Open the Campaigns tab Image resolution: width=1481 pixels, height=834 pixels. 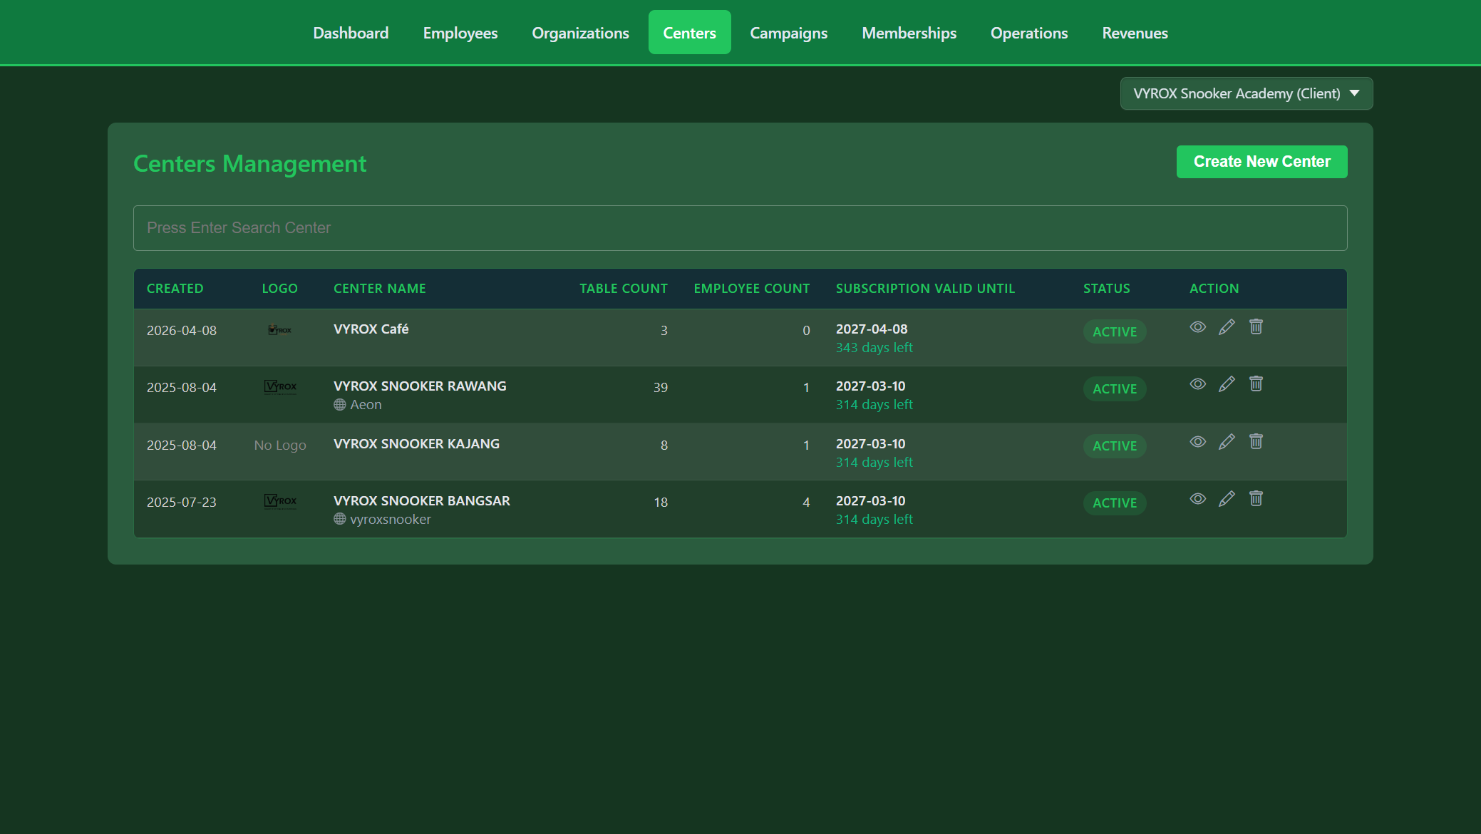pos(788,33)
